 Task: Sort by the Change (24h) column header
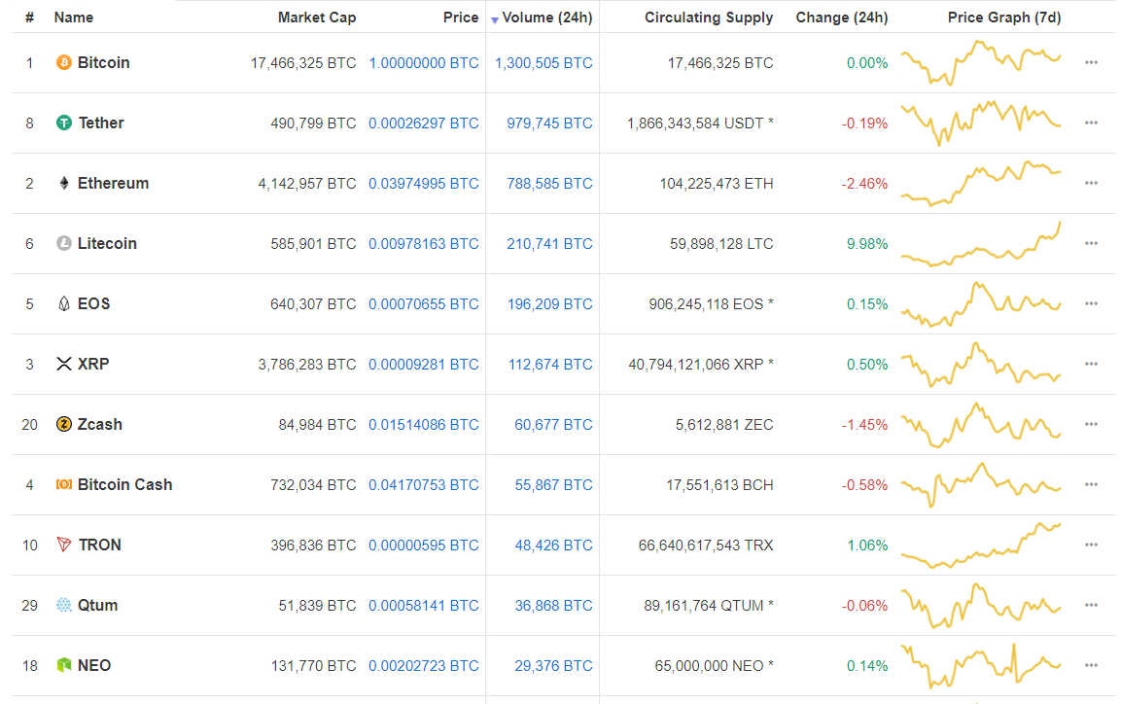841,18
